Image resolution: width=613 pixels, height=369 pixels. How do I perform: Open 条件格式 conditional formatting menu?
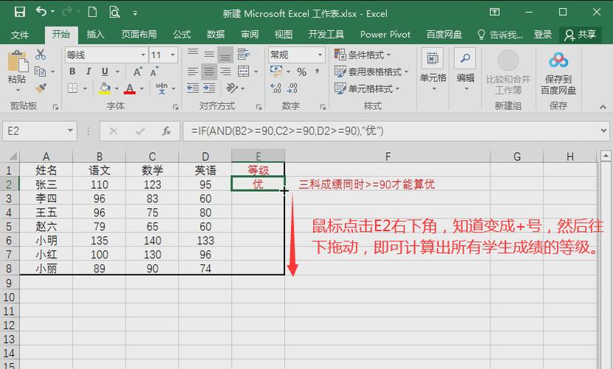point(363,55)
